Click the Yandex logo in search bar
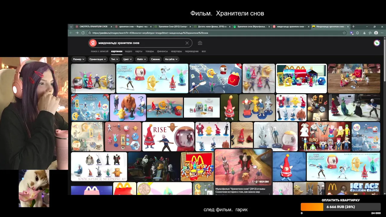This screenshot has height=217, width=386. (x=93, y=43)
